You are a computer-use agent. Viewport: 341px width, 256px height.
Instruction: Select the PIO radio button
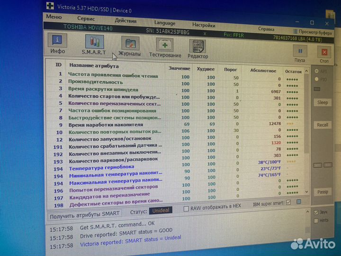317,79
